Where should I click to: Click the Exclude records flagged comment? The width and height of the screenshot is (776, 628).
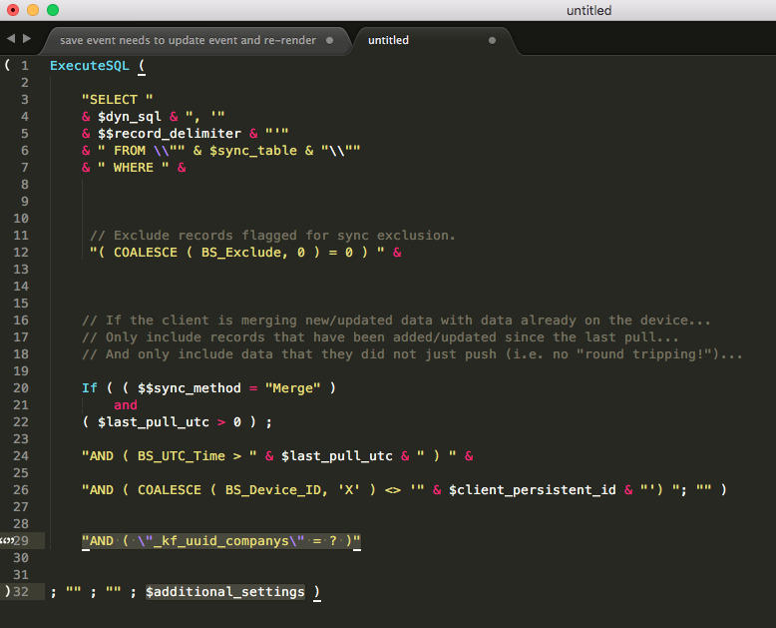(x=272, y=236)
